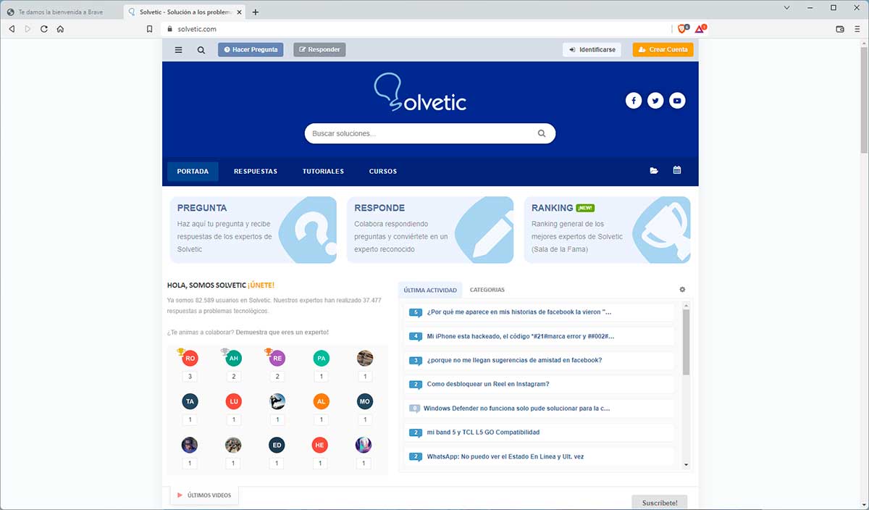869x510 pixels.
Task: Bookmark this page icon
Action: click(149, 29)
